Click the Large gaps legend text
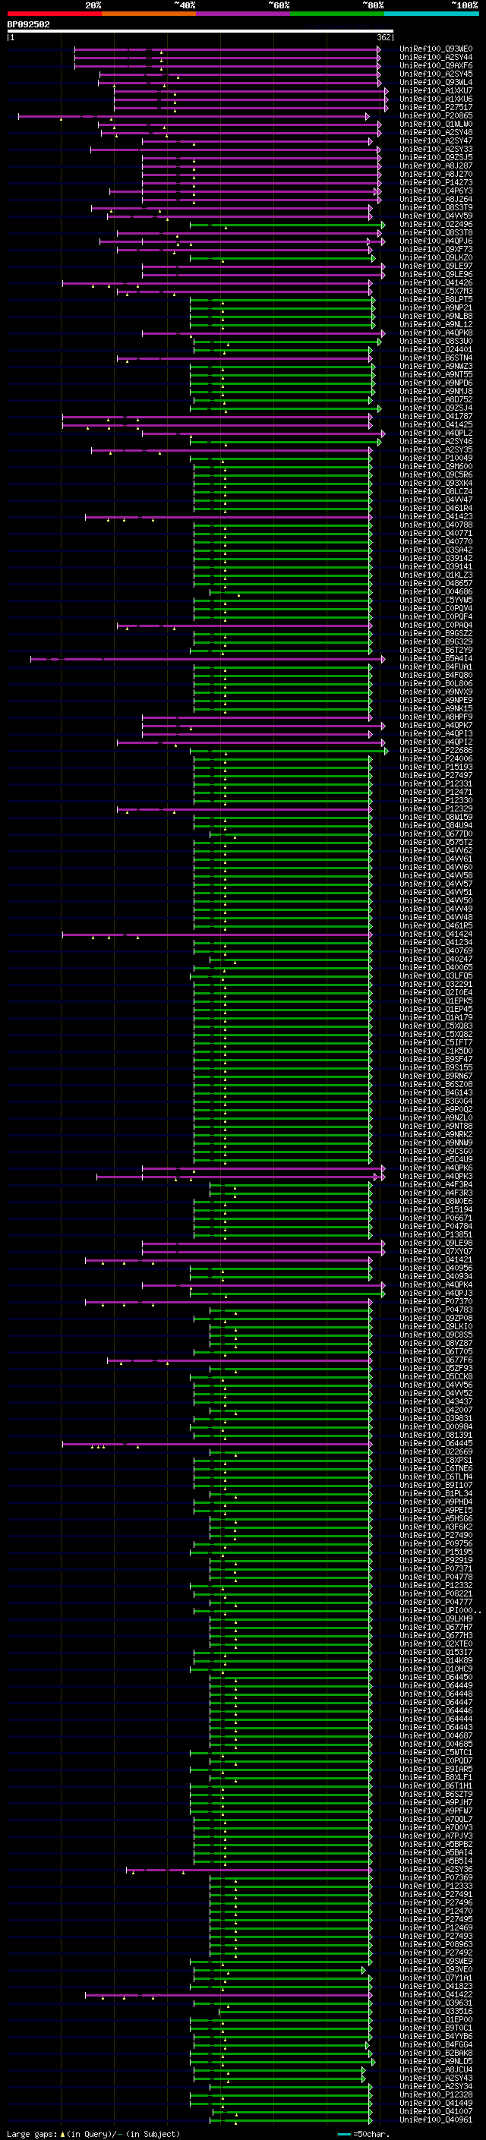This screenshot has height=2140, width=486. pos(32,2133)
